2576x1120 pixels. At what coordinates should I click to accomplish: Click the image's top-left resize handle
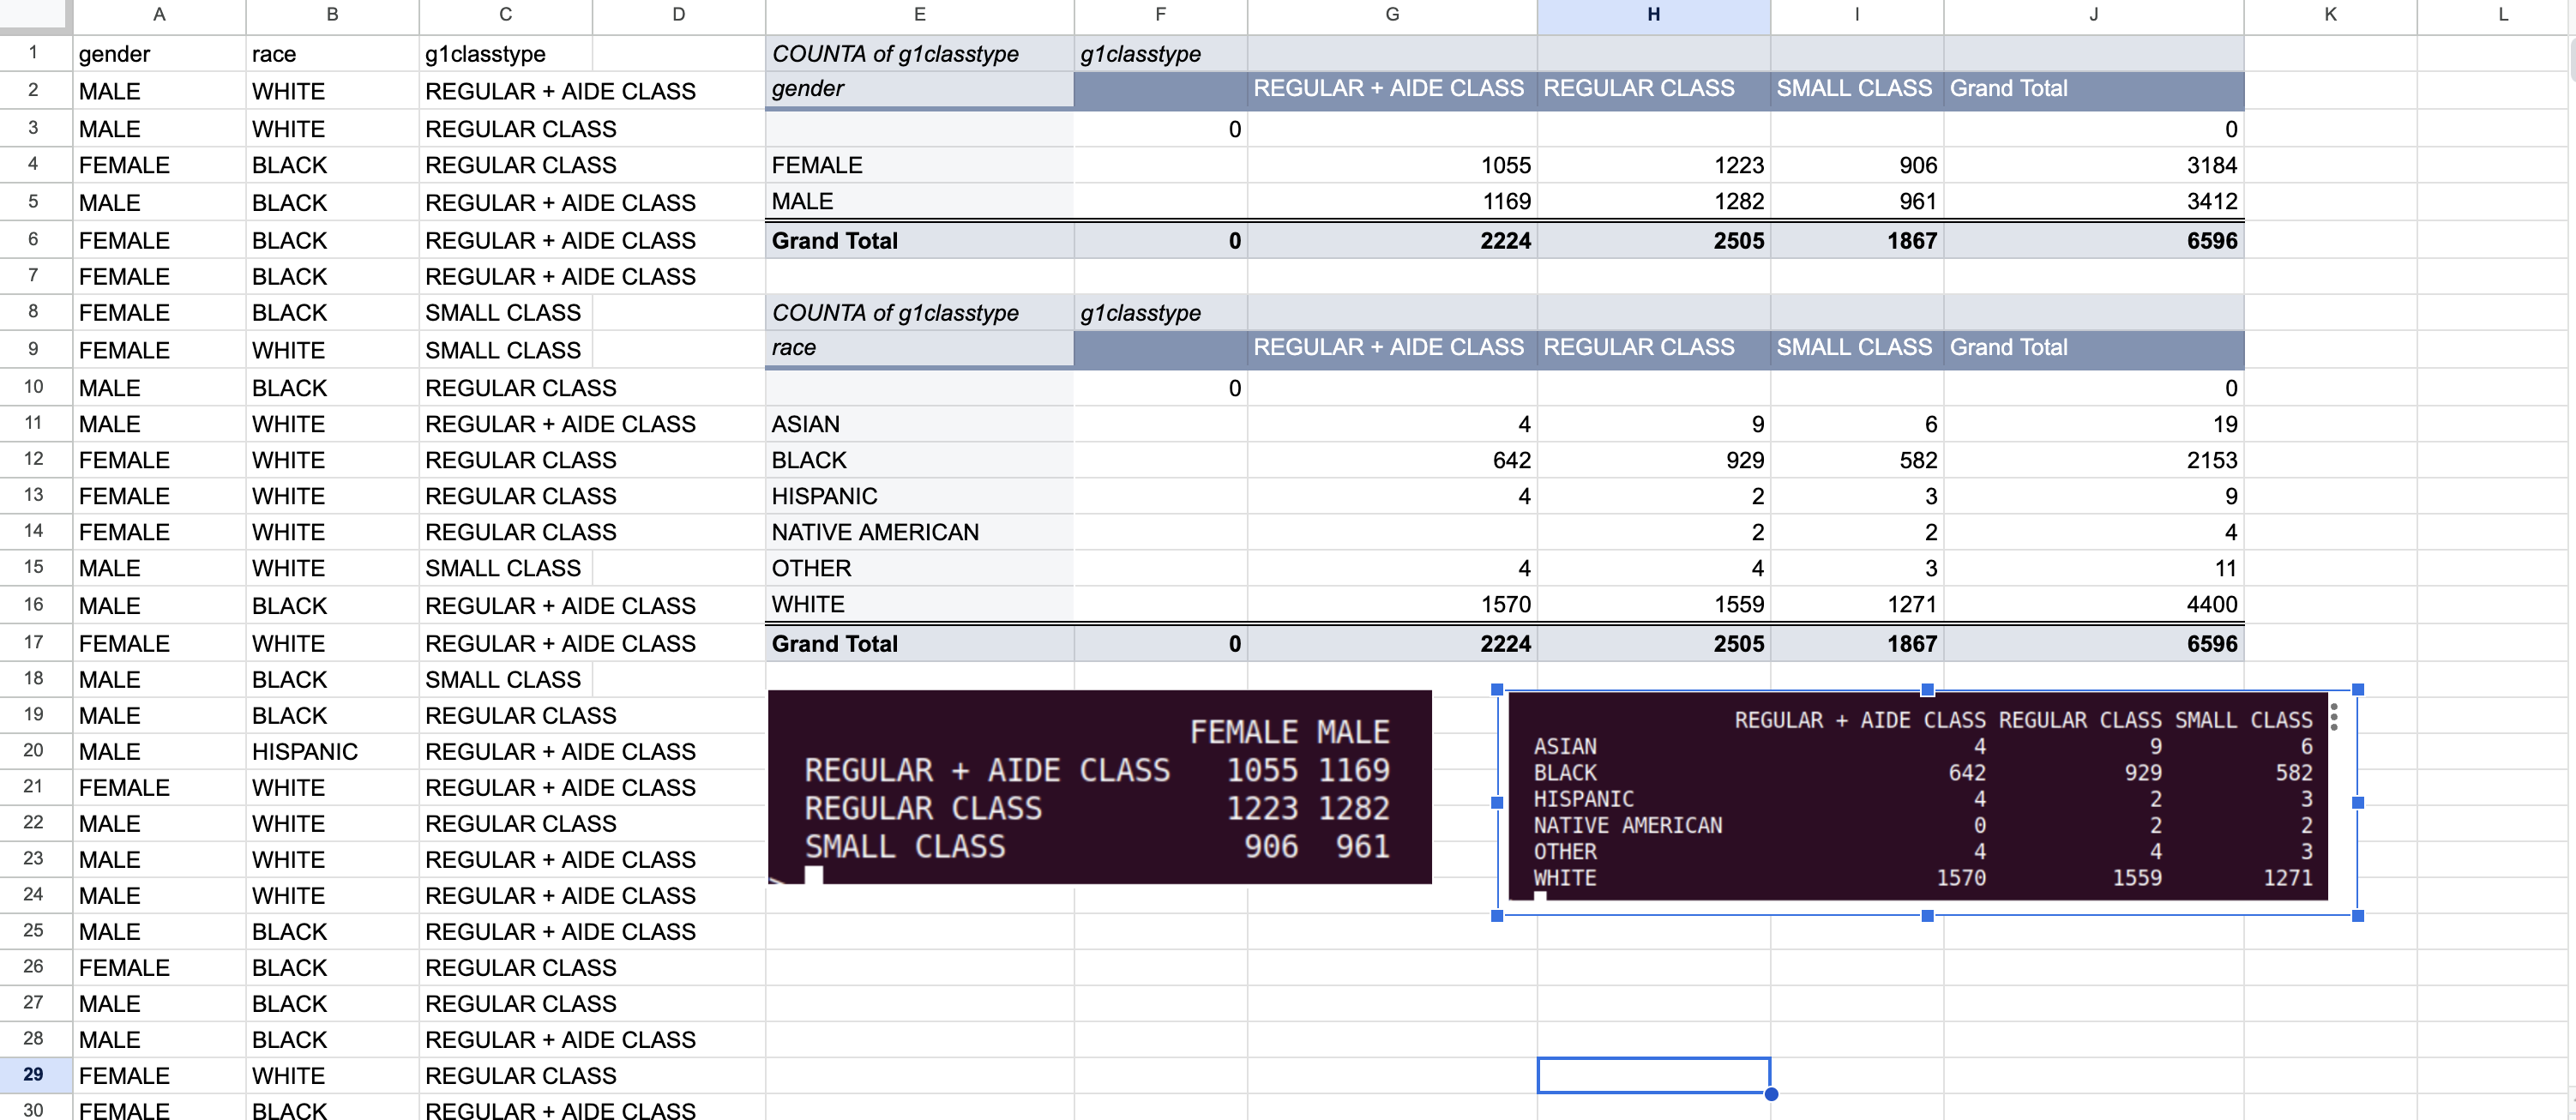click(x=1497, y=690)
